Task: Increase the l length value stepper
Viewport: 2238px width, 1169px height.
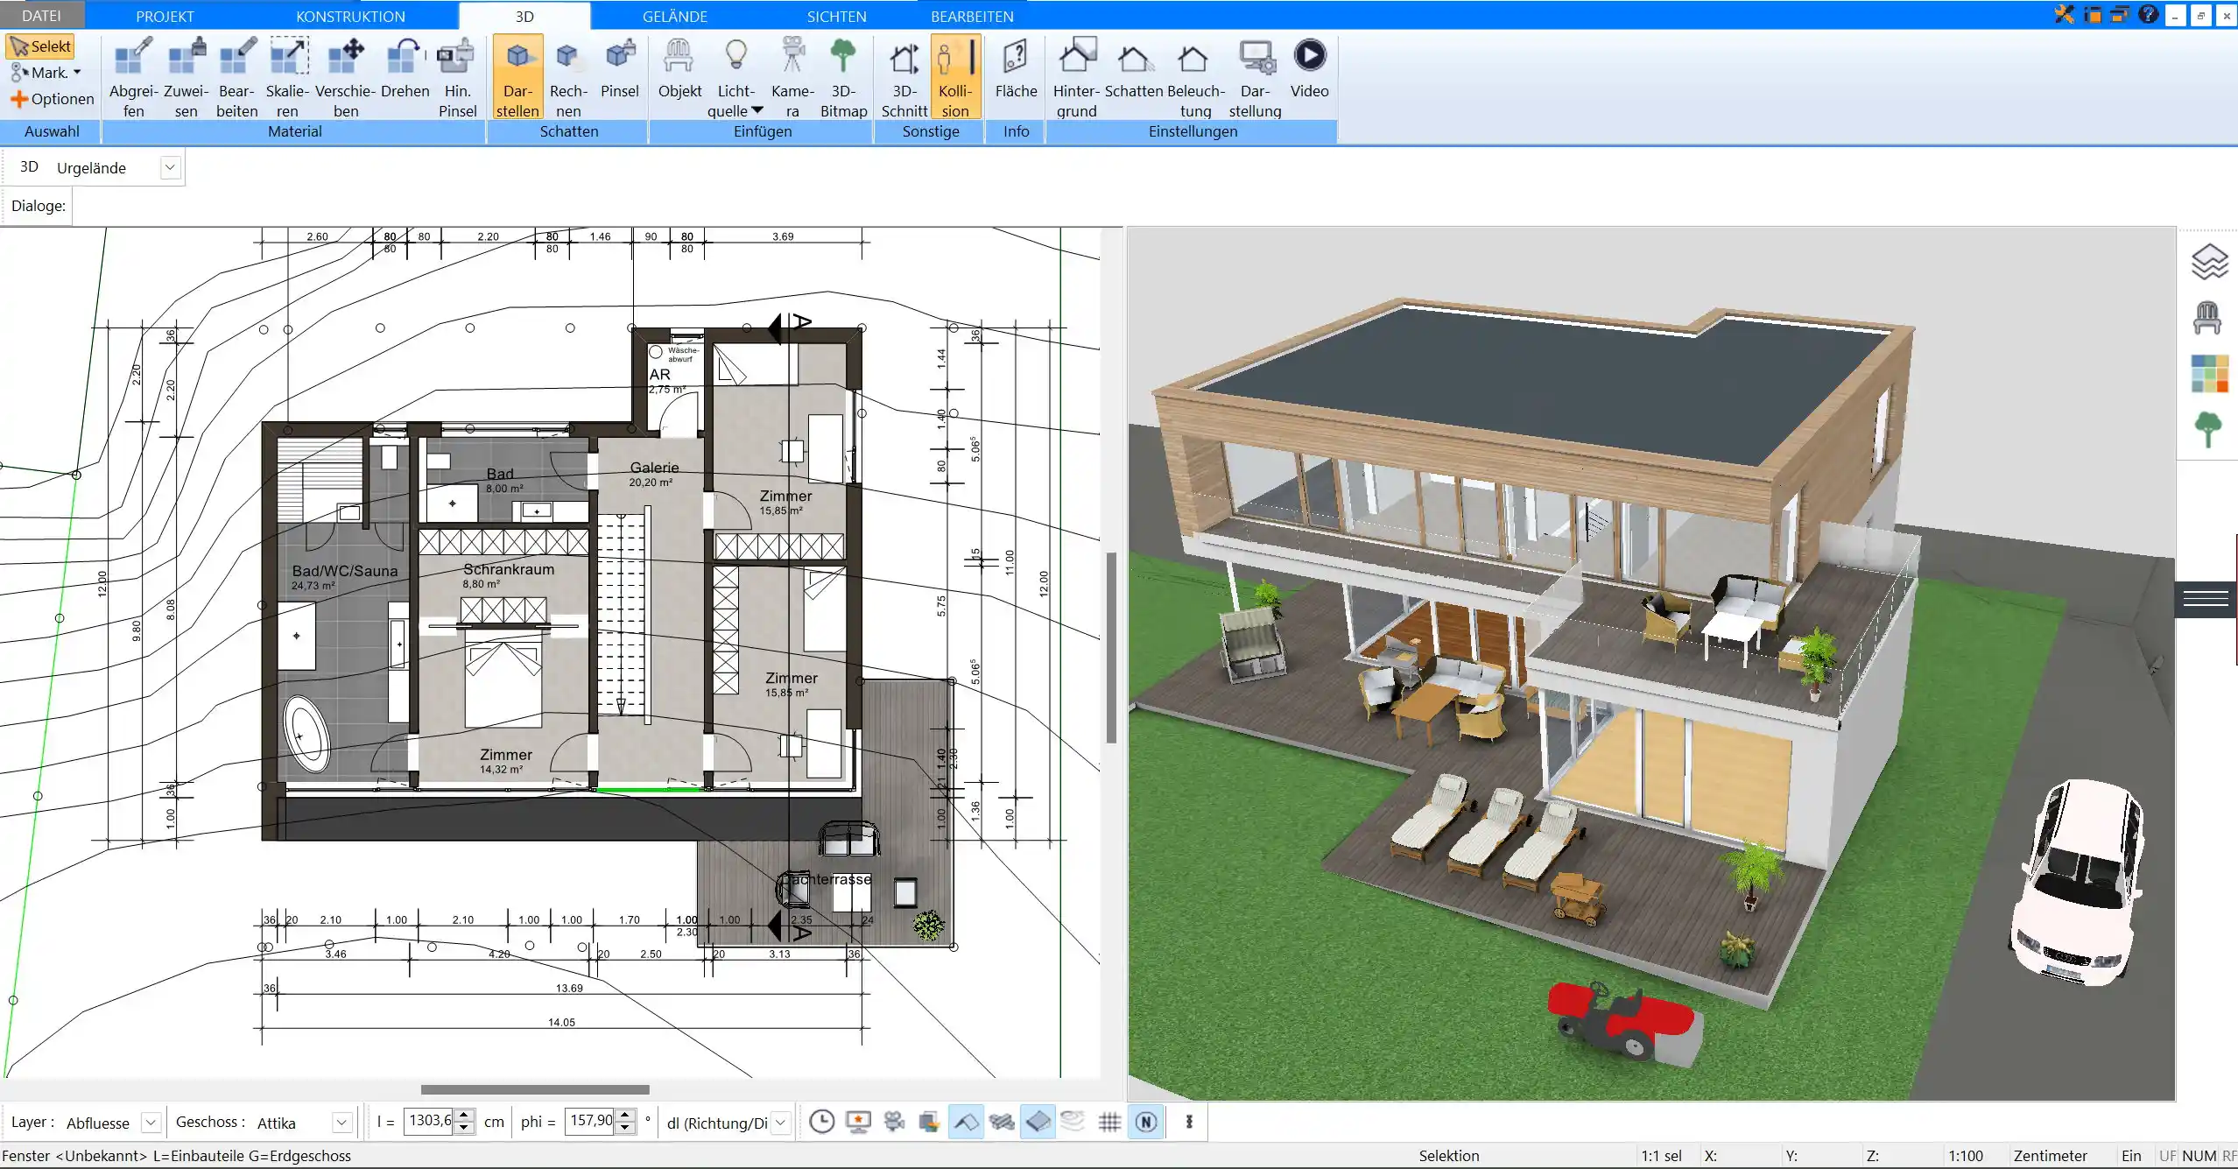Action: tap(465, 1116)
